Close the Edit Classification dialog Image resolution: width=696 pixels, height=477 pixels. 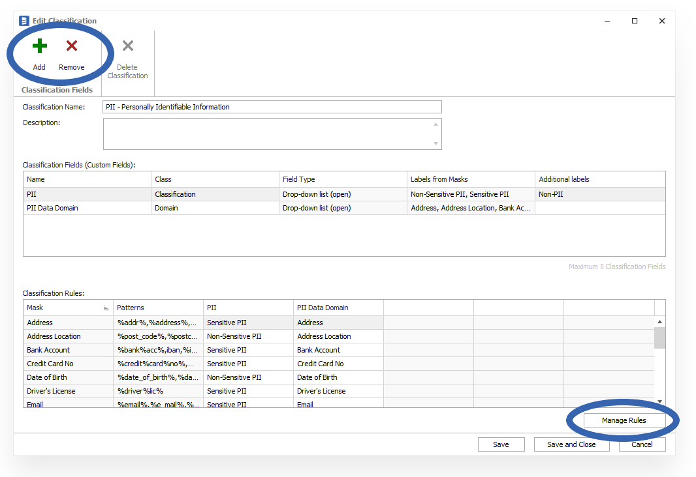(661, 21)
